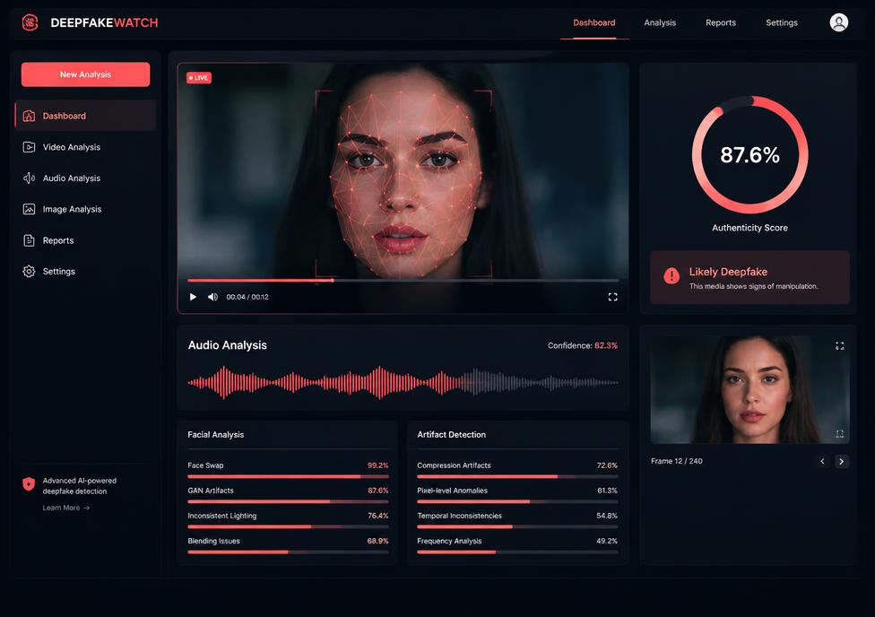Click the shield icon near Advanced AI-powered text

[29, 483]
